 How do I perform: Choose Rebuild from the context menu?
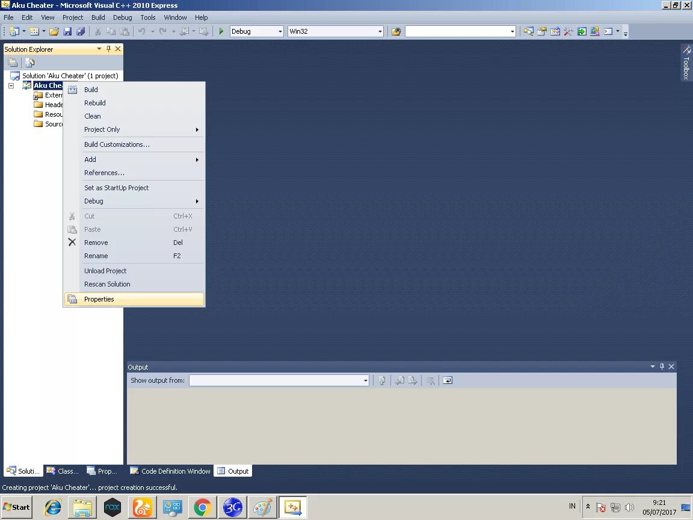pyautogui.click(x=134, y=103)
